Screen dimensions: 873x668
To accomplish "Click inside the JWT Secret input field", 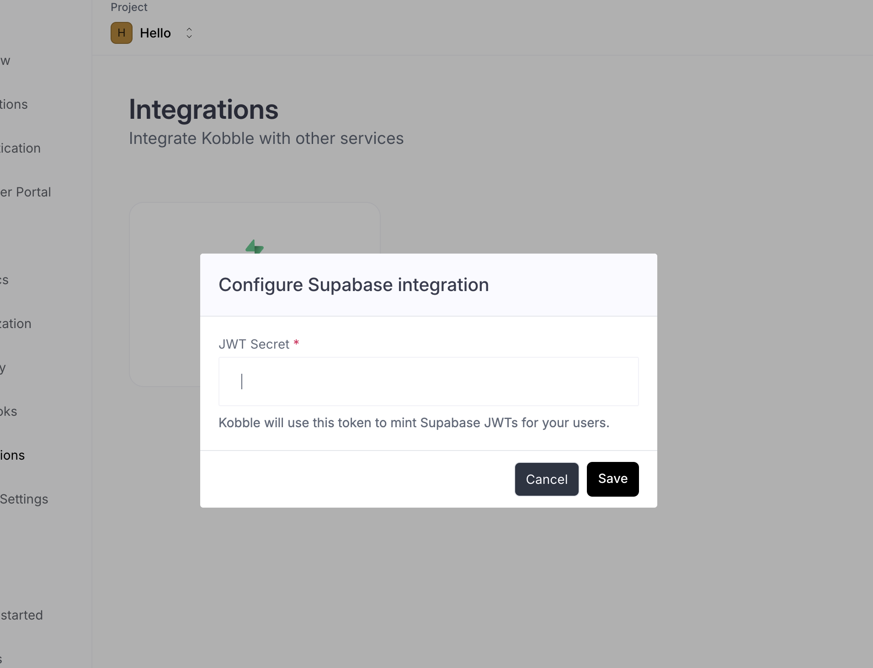I will pyautogui.click(x=428, y=382).
